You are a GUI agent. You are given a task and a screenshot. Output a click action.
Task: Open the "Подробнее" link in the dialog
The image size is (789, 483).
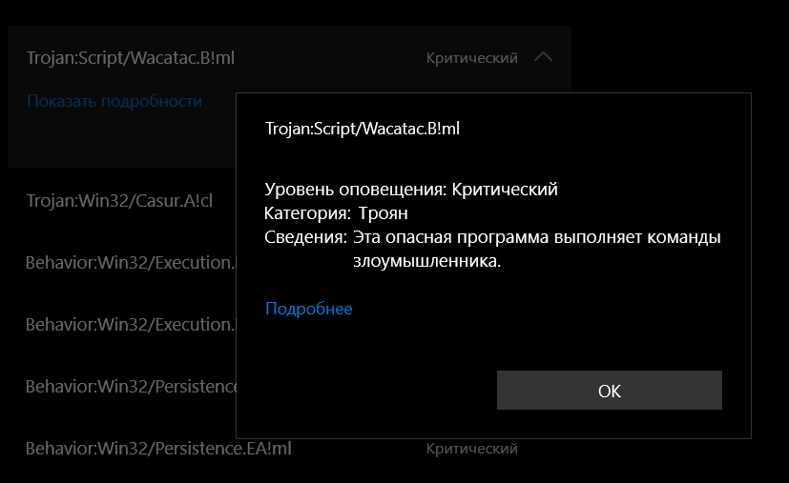pos(308,309)
